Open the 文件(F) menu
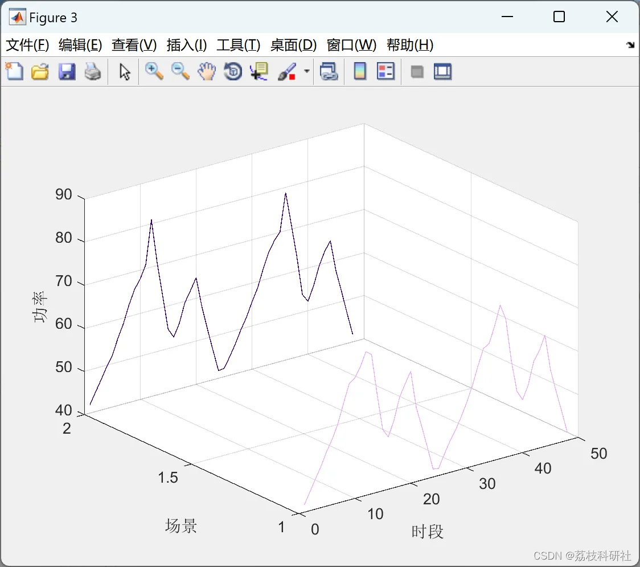640x567 pixels. click(27, 45)
